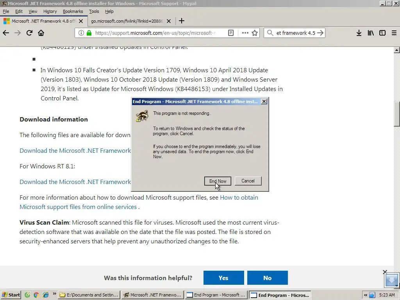Image resolution: width=400 pixels, height=300 pixels.
Task: Switch to Microsoft .NET Framework taskbar button
Action: [153, 295]
